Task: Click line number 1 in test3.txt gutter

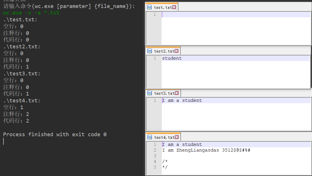Action: tap(154, 100)
